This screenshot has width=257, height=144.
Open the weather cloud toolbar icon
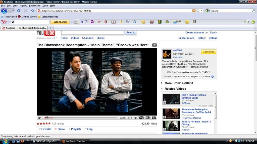[177, 22]
